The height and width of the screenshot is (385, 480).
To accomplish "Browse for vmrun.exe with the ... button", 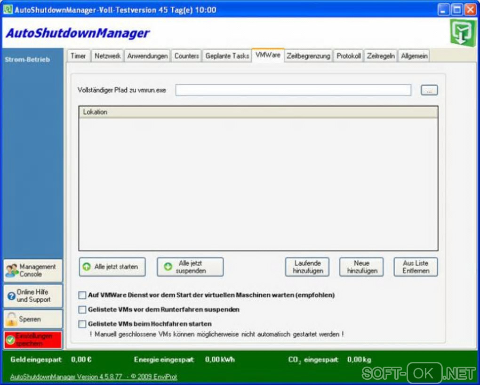I will point(429,90).
